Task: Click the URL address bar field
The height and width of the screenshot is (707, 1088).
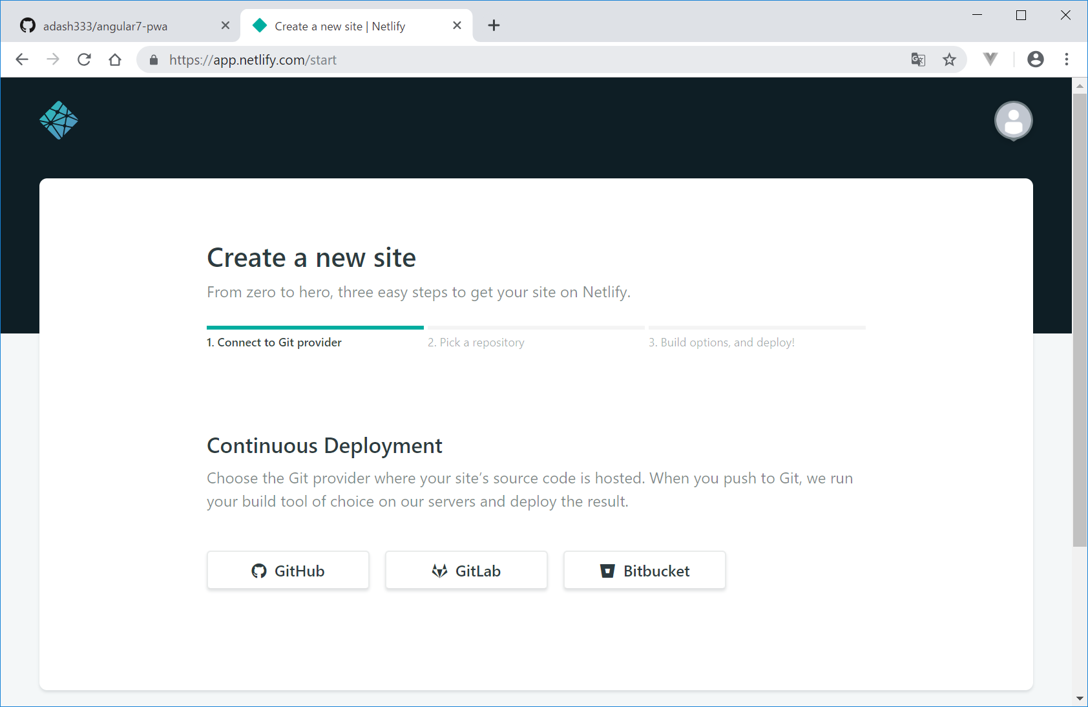Action: [517, 60]
